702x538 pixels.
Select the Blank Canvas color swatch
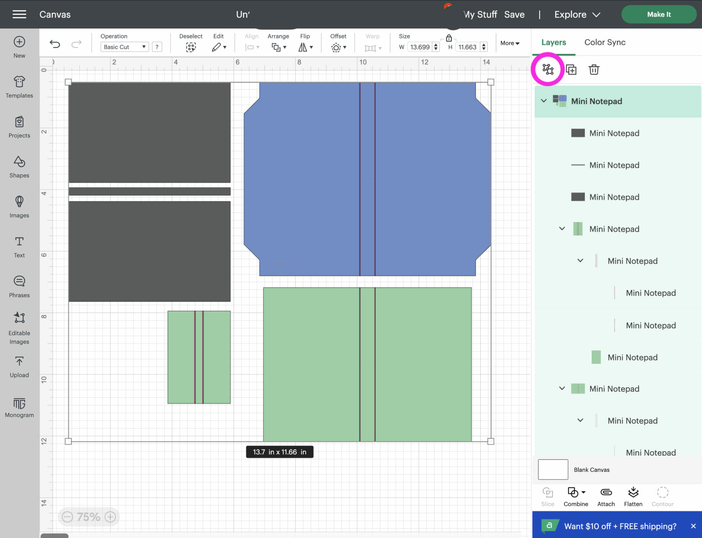tap(553, 469)
